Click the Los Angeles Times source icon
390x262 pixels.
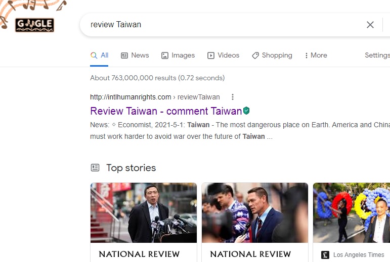tap(325, 255)
